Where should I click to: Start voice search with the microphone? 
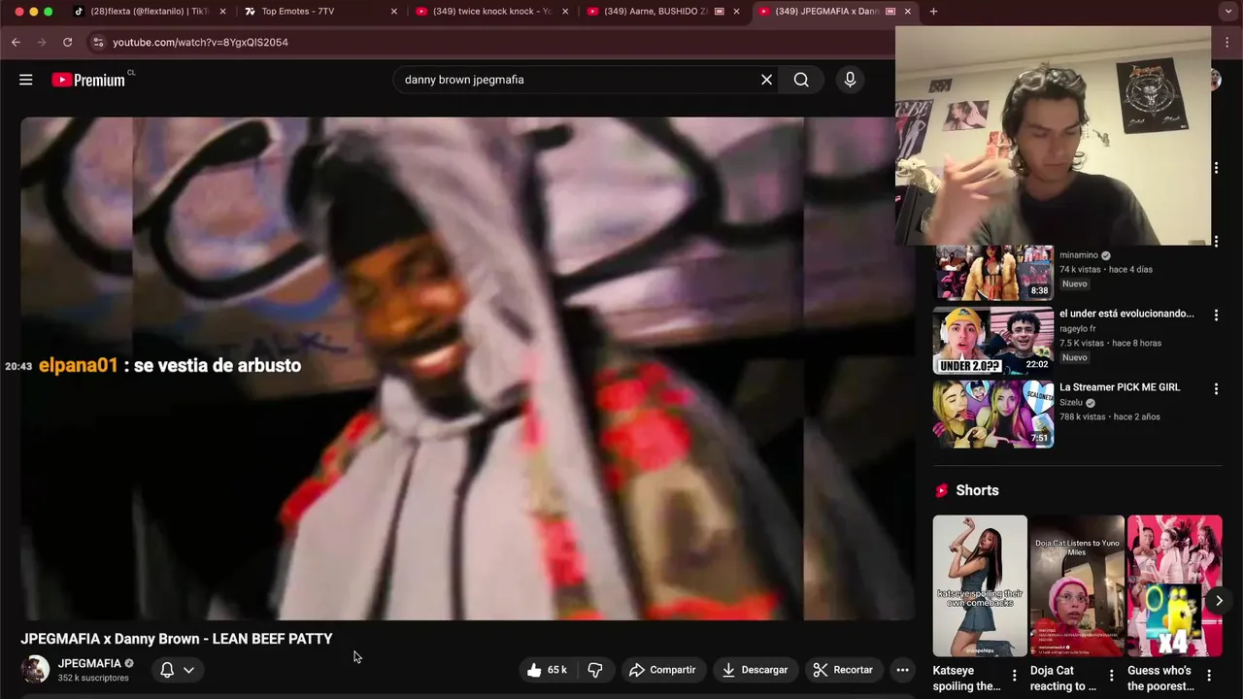[850, 80]
